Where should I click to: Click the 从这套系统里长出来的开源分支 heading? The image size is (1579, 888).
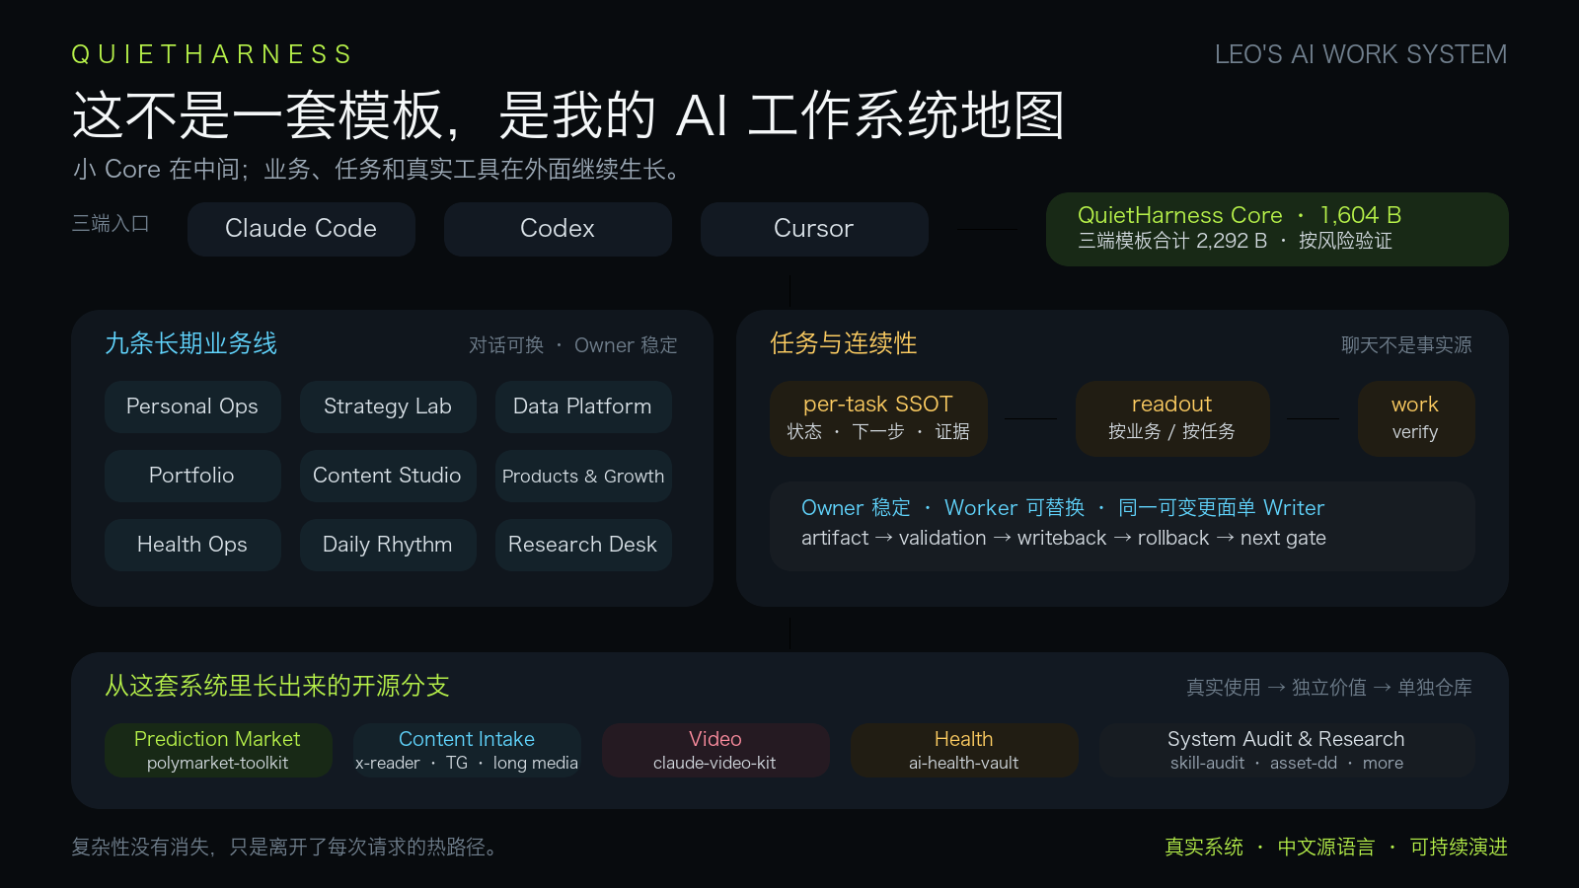(x=277, y=686)
